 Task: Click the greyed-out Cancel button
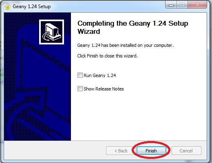pyautogui.click(x=186, y=150)
